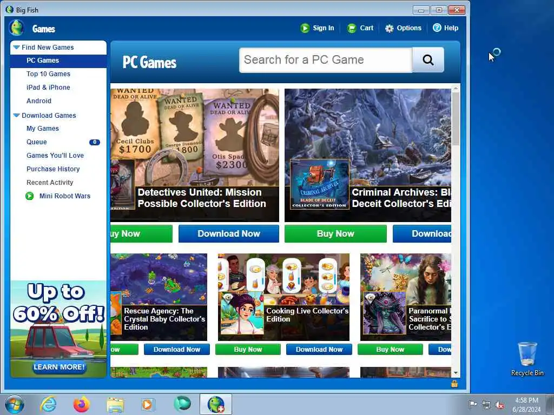Open My Games in the sidebar

tap(43, 129)
